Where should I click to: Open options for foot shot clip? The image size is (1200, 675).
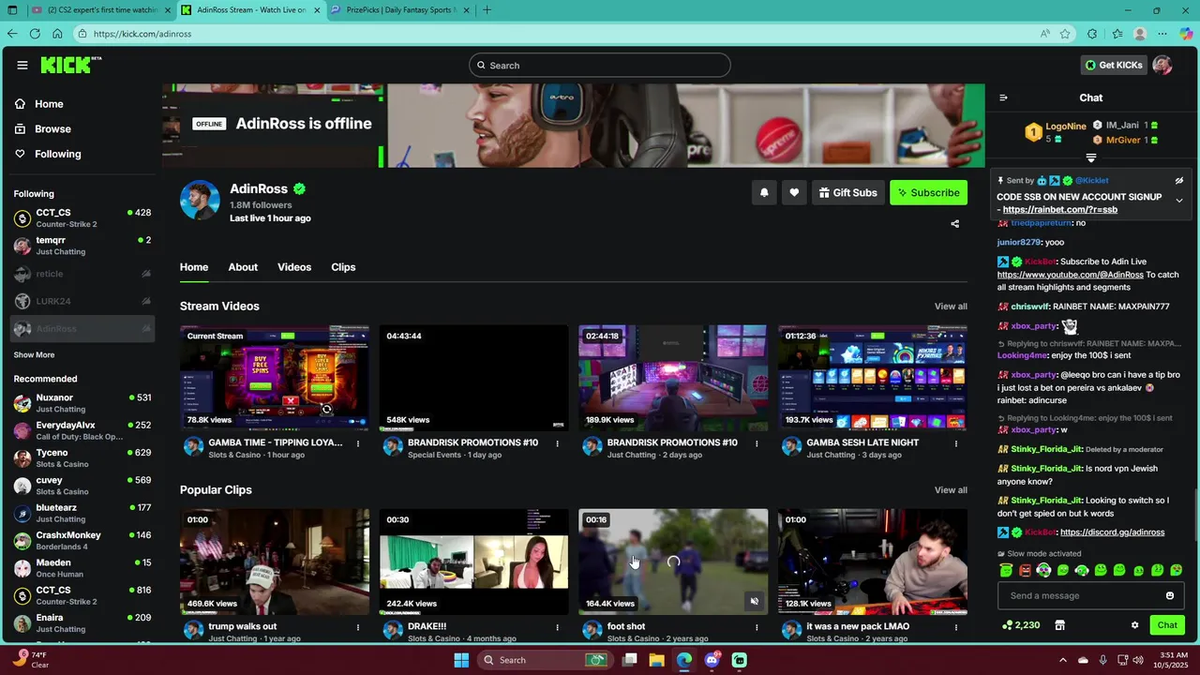point(757,627)
